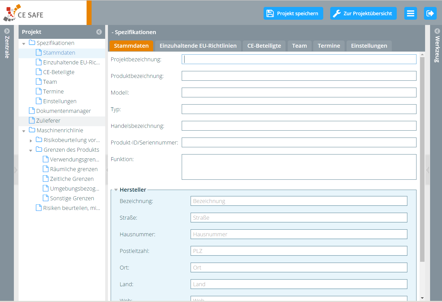Select Umgebungsbezog... tree item

pyautogui.click(x=75, y=188)
